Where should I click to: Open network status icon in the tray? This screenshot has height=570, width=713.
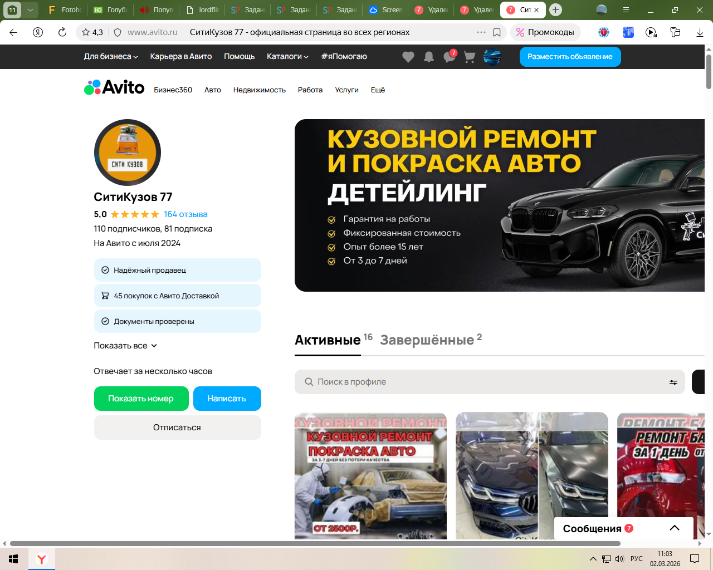click(x=607, y=559)
